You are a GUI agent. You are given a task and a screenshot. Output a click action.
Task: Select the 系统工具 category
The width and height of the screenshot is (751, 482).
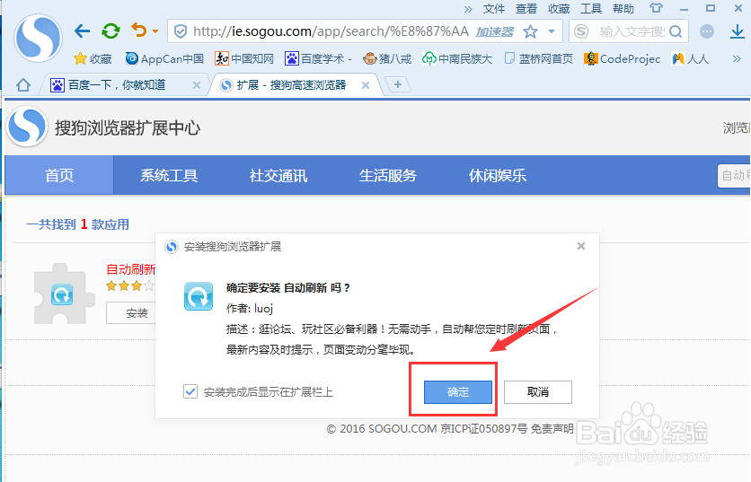point(169,175)
